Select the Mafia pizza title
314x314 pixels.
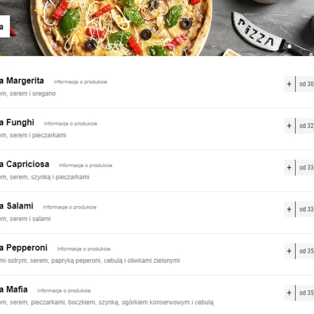tap(13, 290)
